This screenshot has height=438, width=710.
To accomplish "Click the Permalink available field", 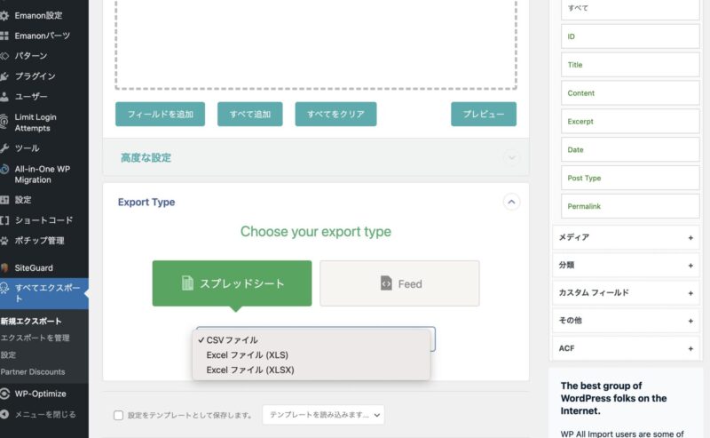I will (630, 206).
